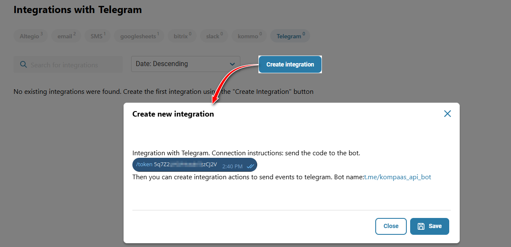Select the bitrix integrations tab
This screenshot has height=247, width=511.
coord(182,36)
